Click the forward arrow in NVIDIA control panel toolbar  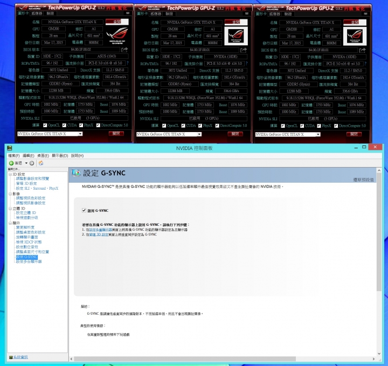32,163
